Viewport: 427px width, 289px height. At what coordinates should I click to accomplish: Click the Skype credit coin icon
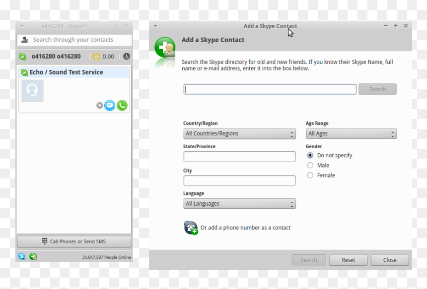[x=96, y=57]
